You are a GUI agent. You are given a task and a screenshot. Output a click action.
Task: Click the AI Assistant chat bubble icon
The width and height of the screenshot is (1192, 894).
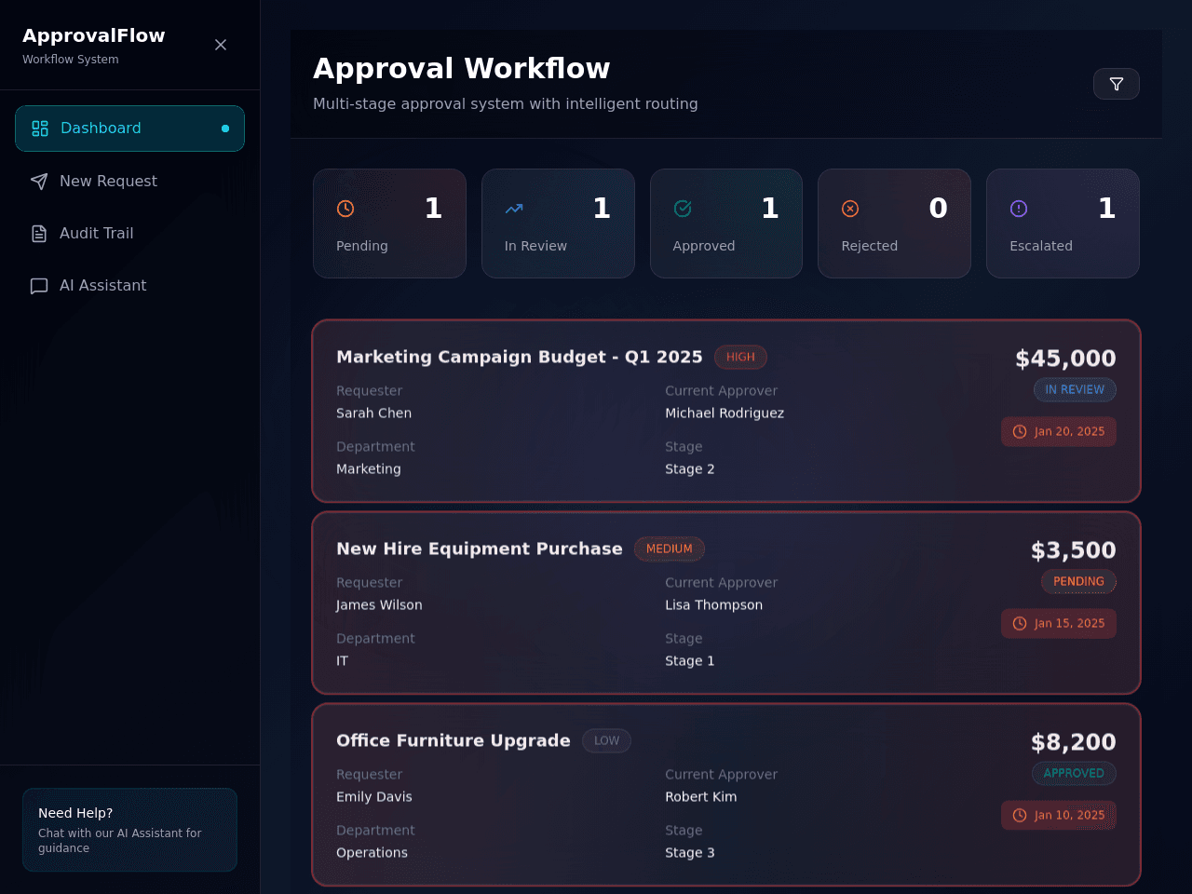coord(39,286)
